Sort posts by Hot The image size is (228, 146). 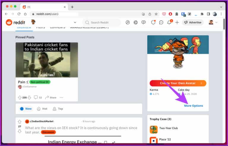pyautogui.click(x=42, y=109)
